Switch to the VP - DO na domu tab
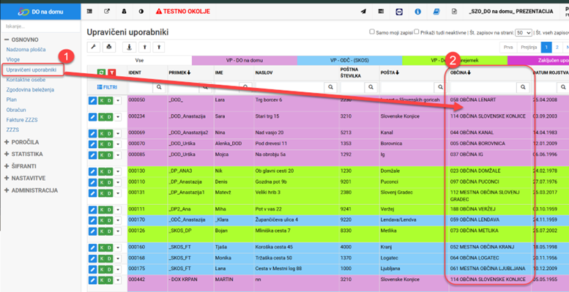The height and width of the screenshot is (292, 569). point(244,61)
